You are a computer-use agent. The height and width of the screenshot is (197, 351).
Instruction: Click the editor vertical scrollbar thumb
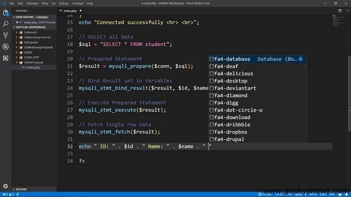click(x=349, y=94)
